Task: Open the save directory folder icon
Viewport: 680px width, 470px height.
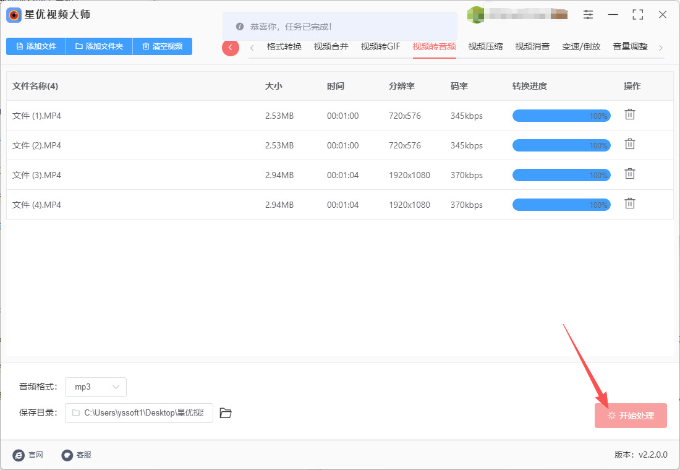Action: pyautogui.click(x=226, y=413)
